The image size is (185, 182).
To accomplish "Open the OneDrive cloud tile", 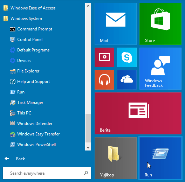I will click(127, 80).
